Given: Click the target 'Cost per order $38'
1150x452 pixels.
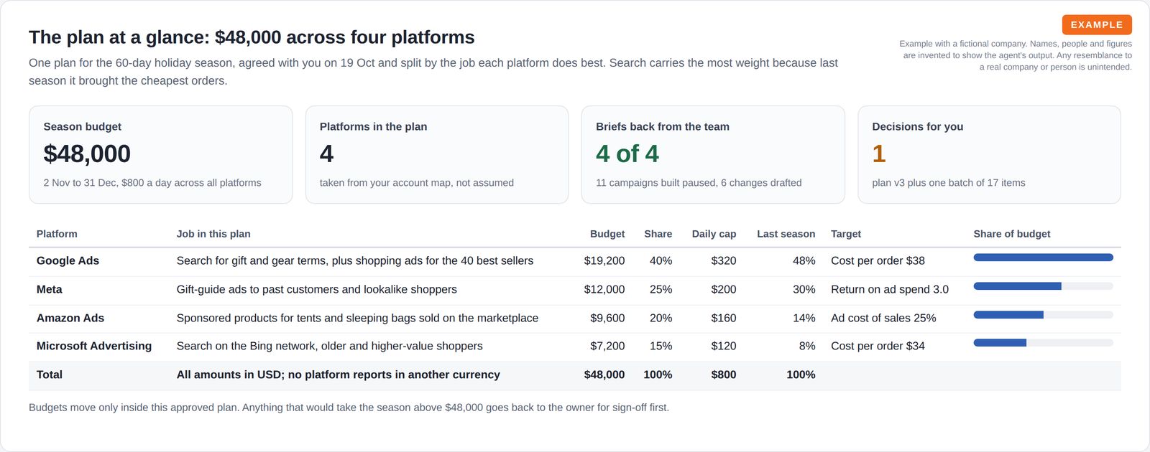Looking at the screenshot, I should coord(878,260).
